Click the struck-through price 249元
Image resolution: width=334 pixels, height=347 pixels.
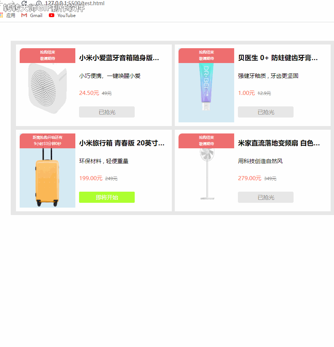pyautogui.click(x=111, y=179)
